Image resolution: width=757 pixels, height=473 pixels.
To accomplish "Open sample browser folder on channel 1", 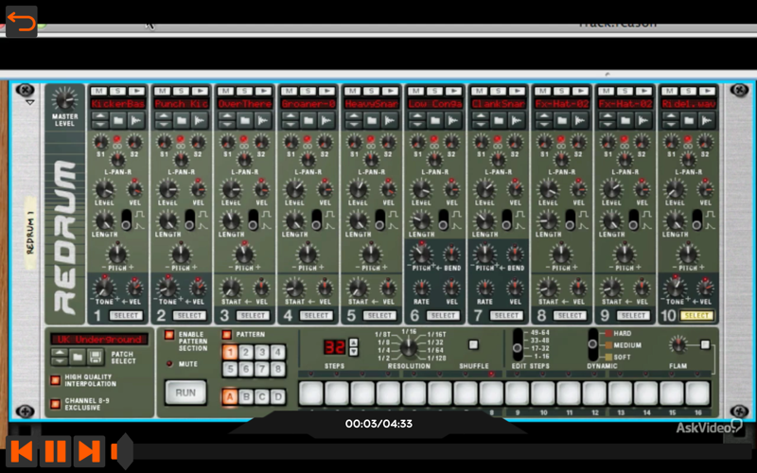I will [x=117, y=120].
